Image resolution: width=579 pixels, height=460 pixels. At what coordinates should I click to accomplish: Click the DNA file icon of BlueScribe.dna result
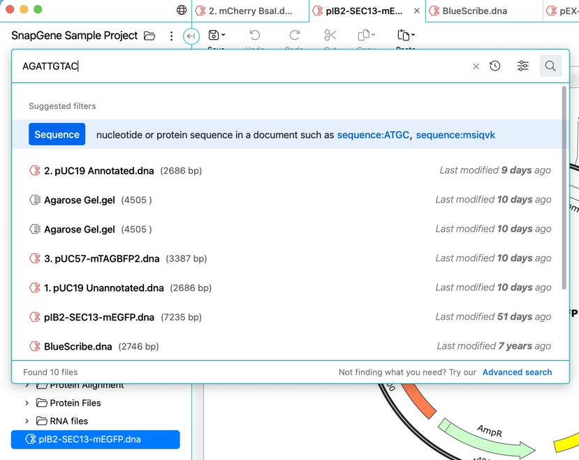[35, 346]
